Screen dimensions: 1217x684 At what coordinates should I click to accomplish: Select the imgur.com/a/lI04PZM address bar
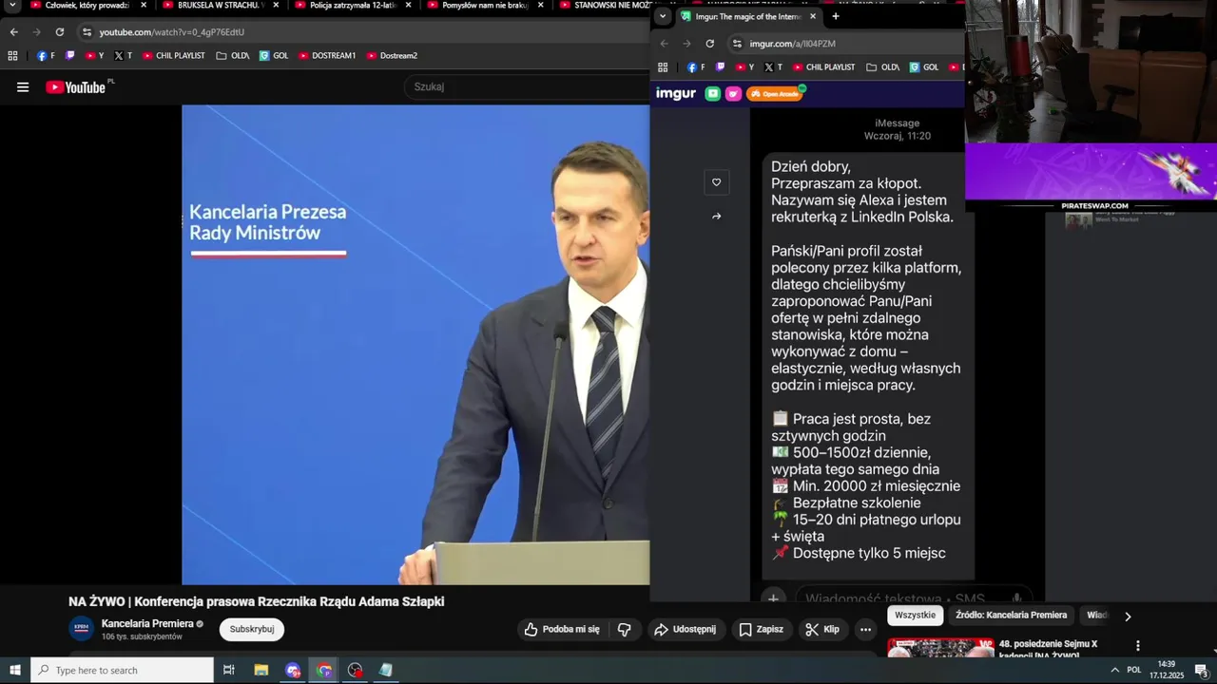tap(845, 44)
